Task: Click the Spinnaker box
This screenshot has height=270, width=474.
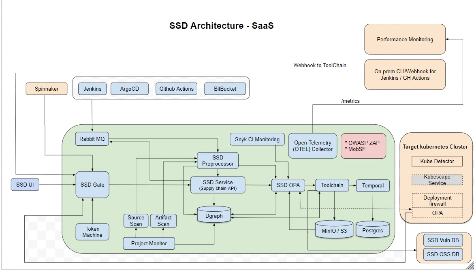Action: (46, 89)
